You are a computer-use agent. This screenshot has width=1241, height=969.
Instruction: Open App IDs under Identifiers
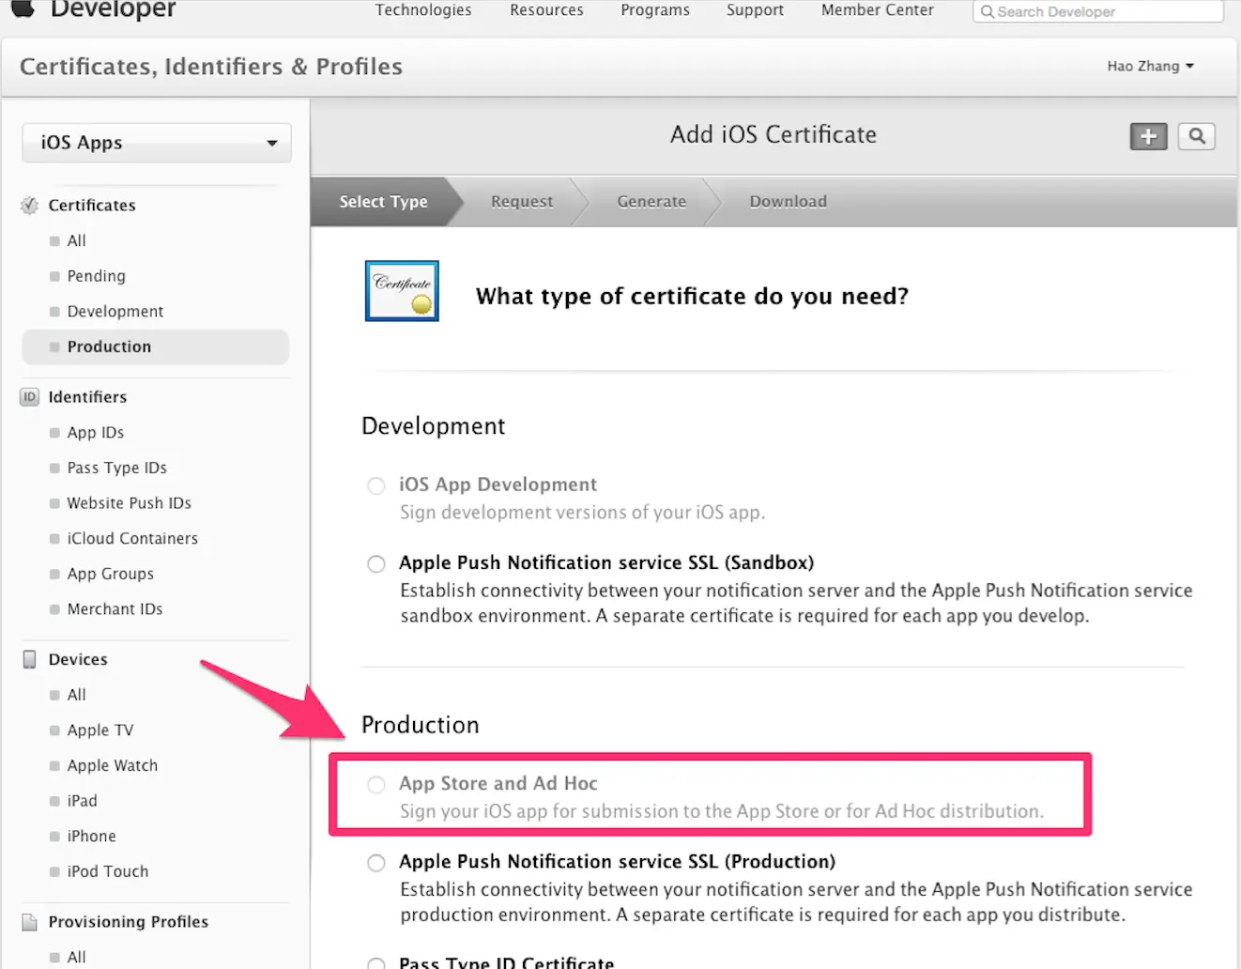96,432
